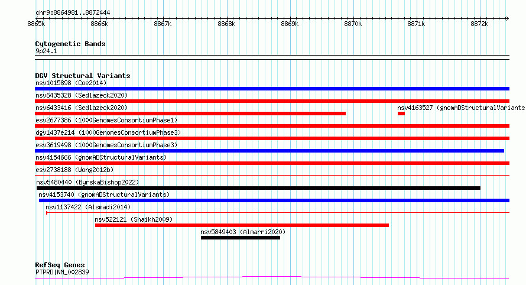Select the blue esv3619498 variant bar

click(x=270, y=151)
